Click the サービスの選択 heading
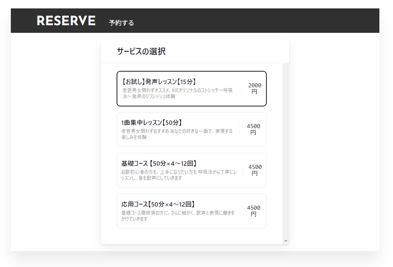This screenshot has height=267, width=393. point(141,51)
